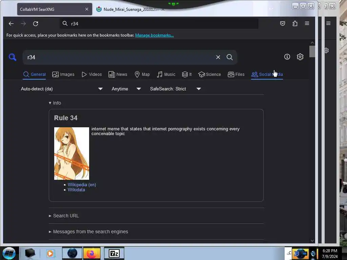Open SearXNG preferences gear icon
The height and width of the screenshot is (260, 347).
pyautogui.click(x=300, y=57)
